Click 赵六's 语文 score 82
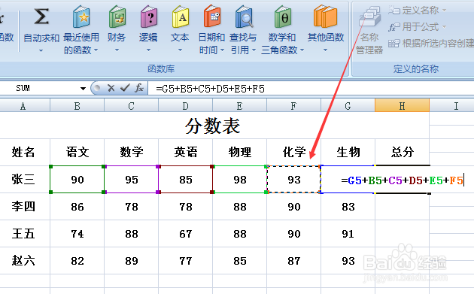The image size is (474, 294). tap(77, 261)
